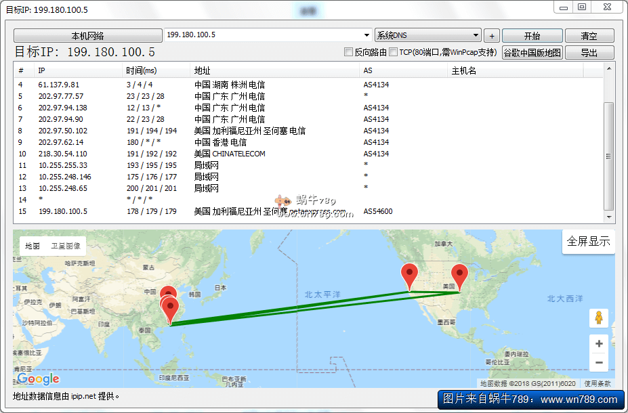Click the 谷歌中国版地图 button
The height and width of the screenshot is (413, 628).
click(532, 52)
